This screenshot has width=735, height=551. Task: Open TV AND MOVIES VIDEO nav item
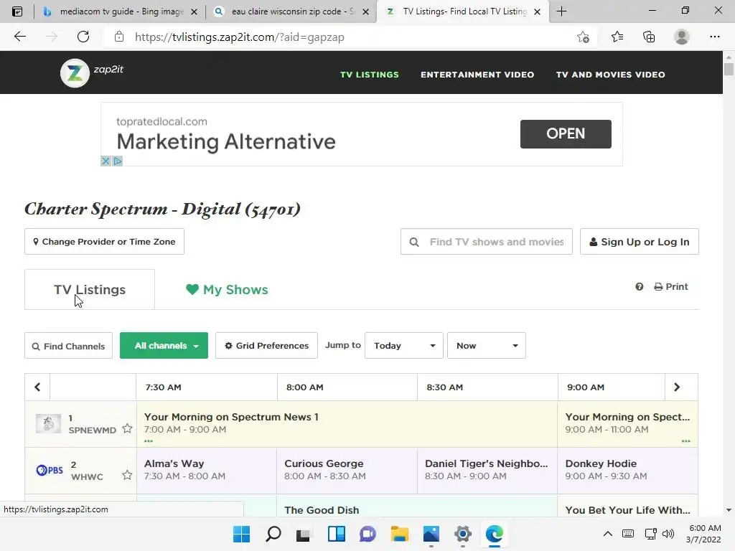(x=610, y=75)
